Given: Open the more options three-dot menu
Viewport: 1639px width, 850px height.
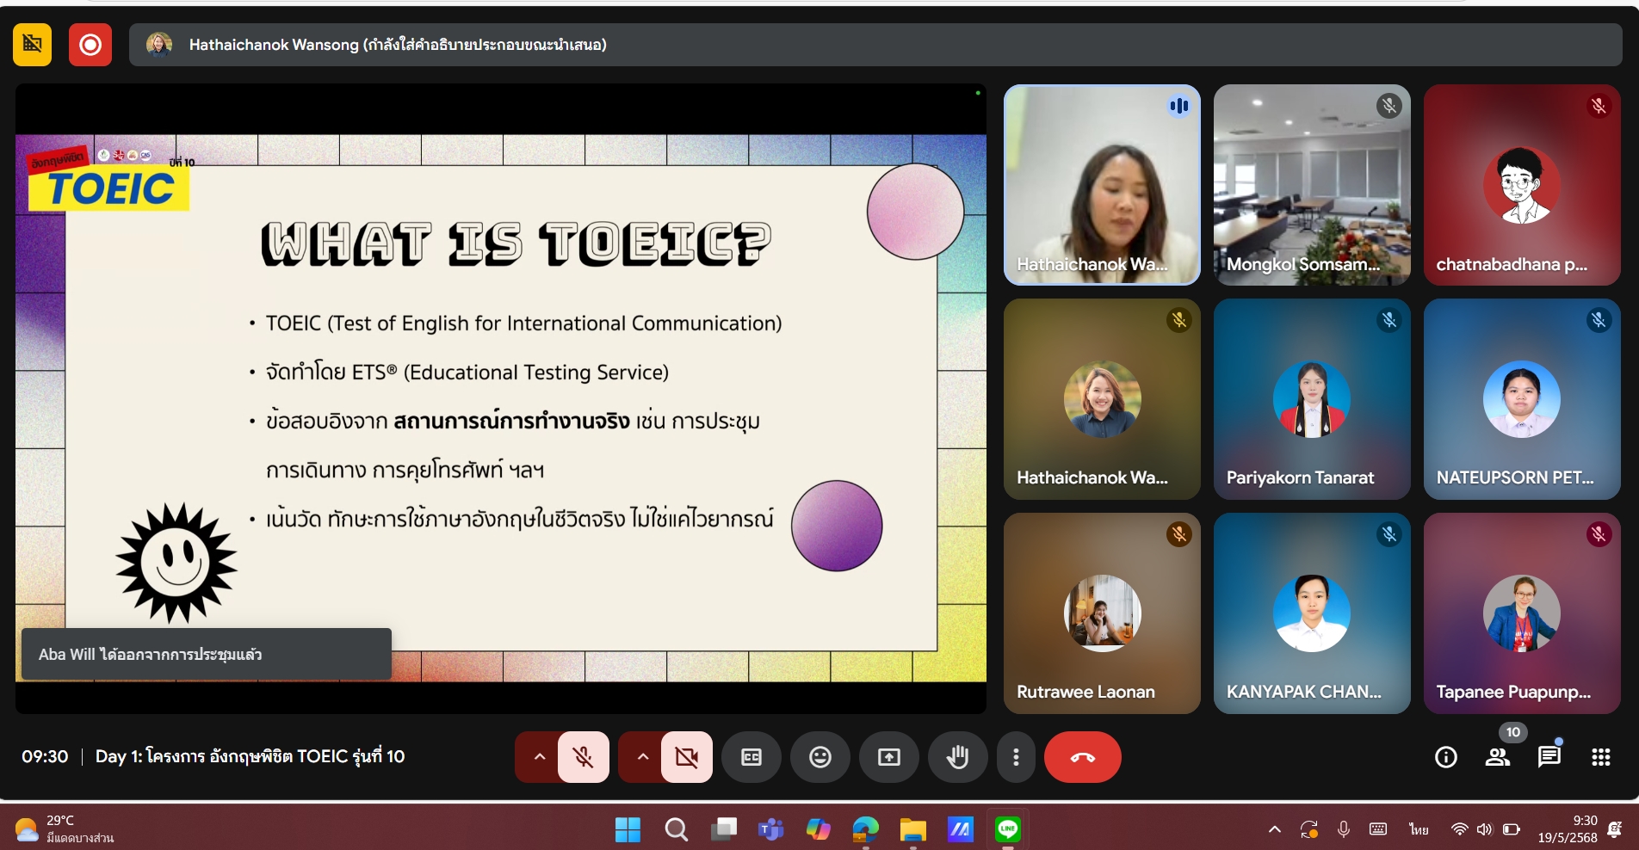Looking at the screenshot, I should [x=1017, y=757].
